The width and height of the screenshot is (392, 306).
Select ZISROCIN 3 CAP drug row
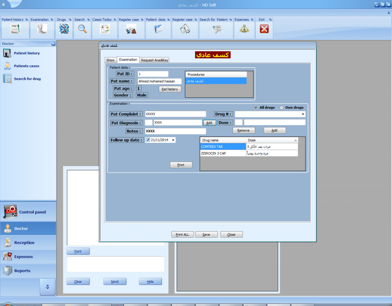click(x=249, y=153)
